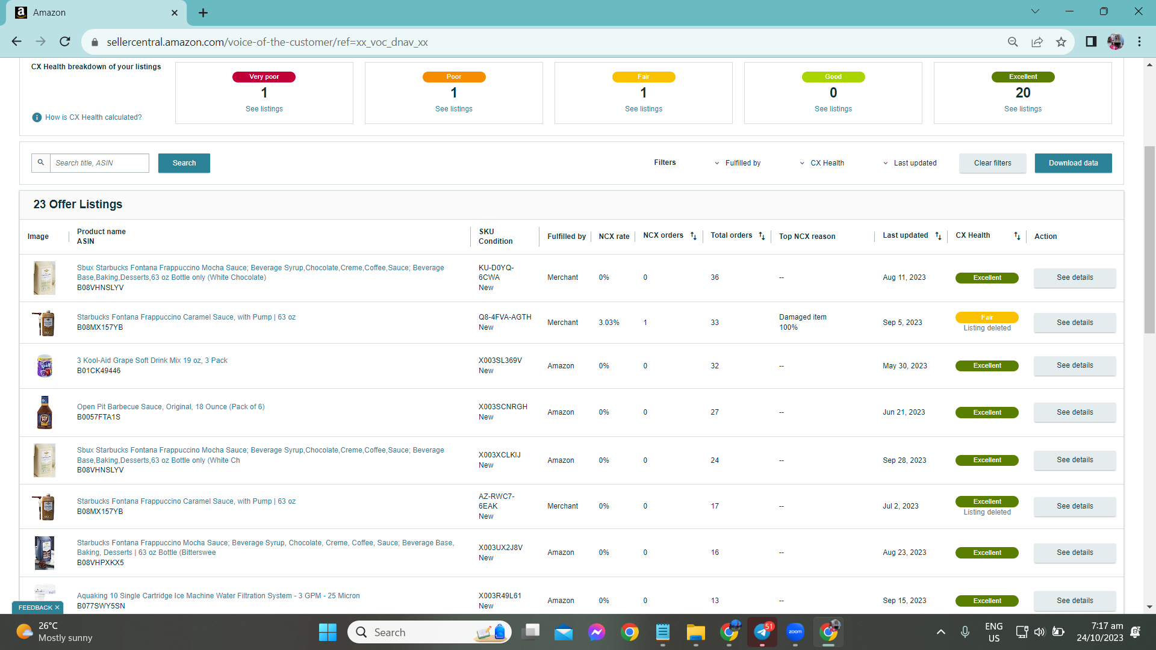Close the Amazon tab
The image size is (1156, 650).
[x=175, y=13]
